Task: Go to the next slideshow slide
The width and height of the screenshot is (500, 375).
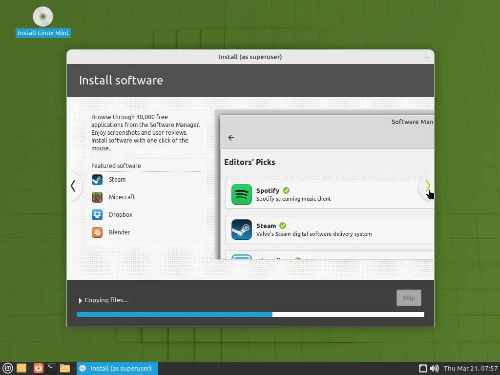Action: point(428,186)
